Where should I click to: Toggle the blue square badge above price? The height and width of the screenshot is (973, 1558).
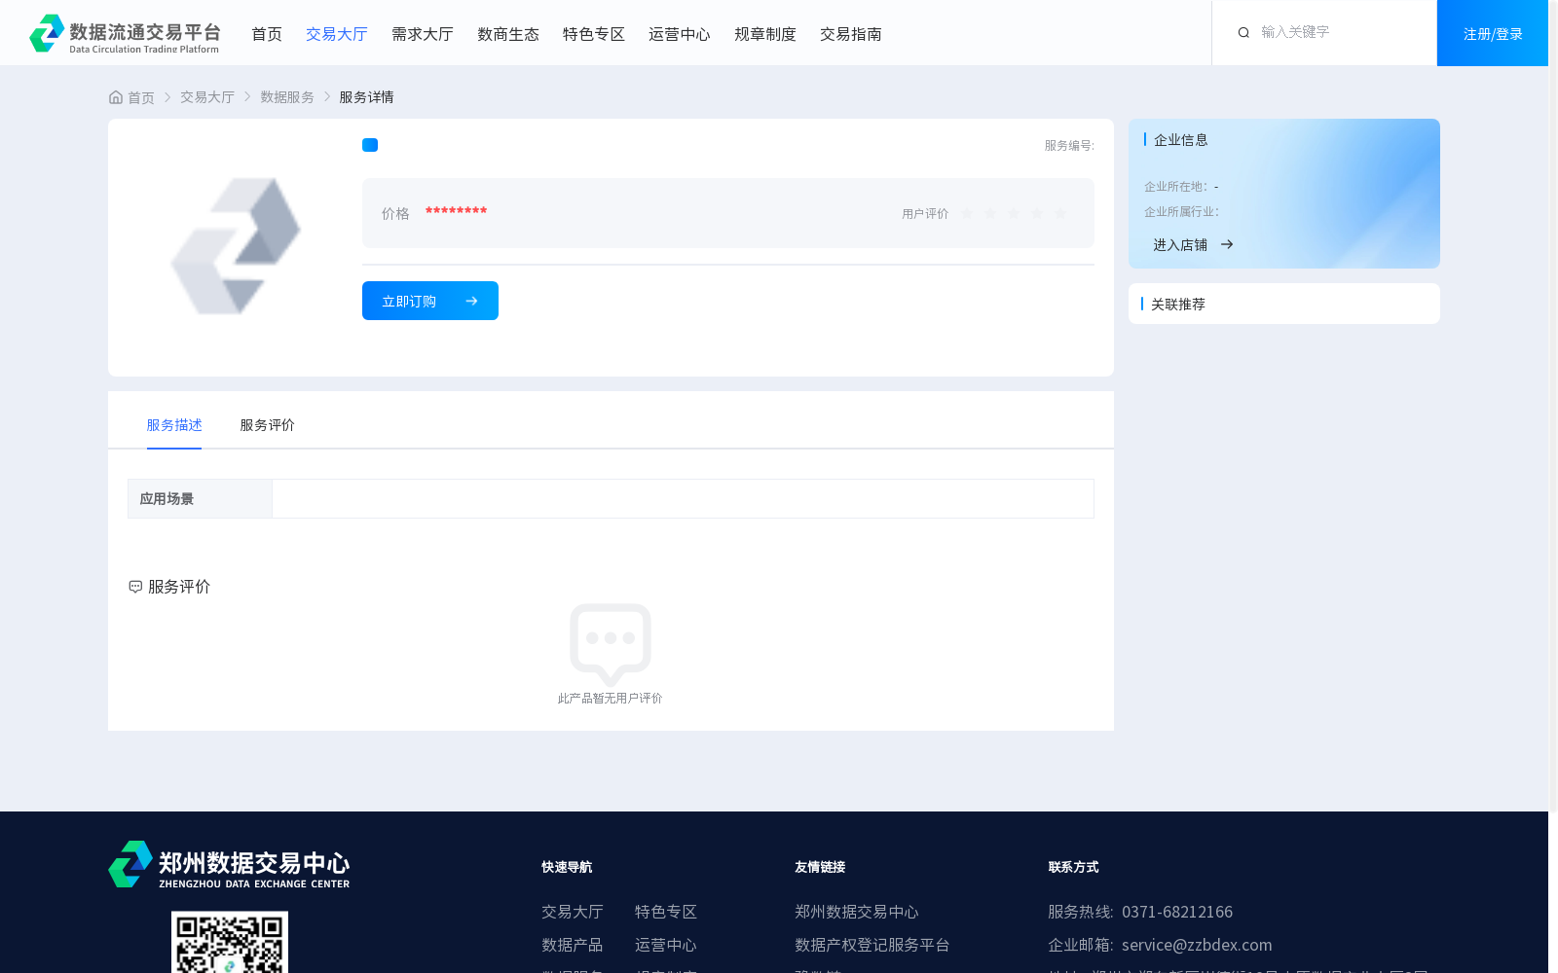click(370, 144)
